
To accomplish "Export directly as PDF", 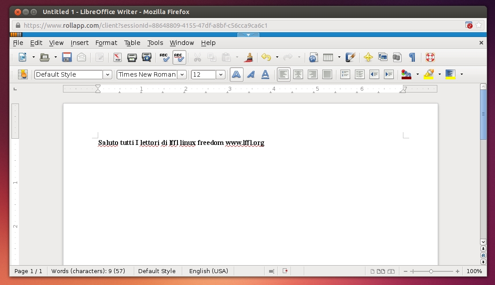I will pyautogui.click(x=118, y=57).
